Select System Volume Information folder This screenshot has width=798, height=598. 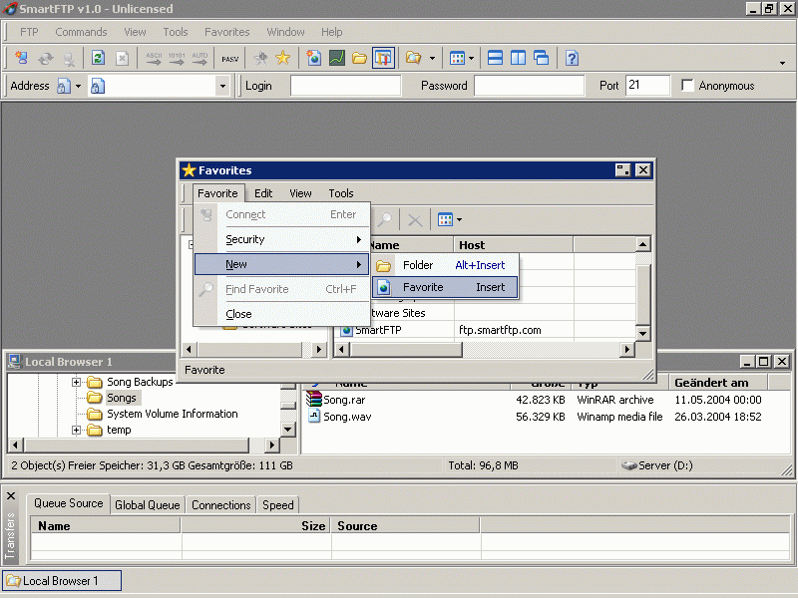click(172, 414)
